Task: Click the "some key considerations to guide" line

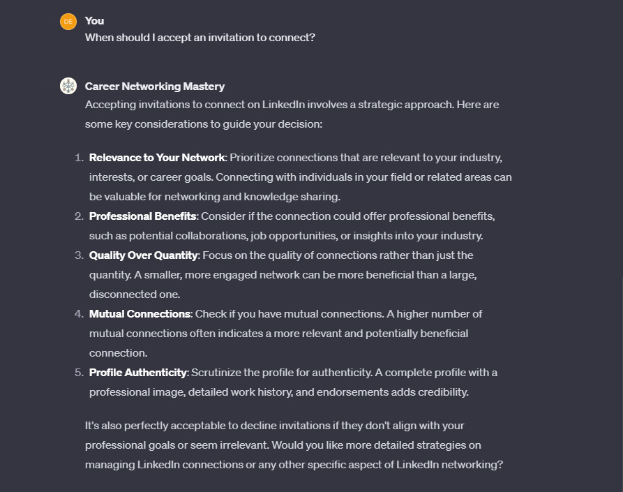Action: point(202,124)
